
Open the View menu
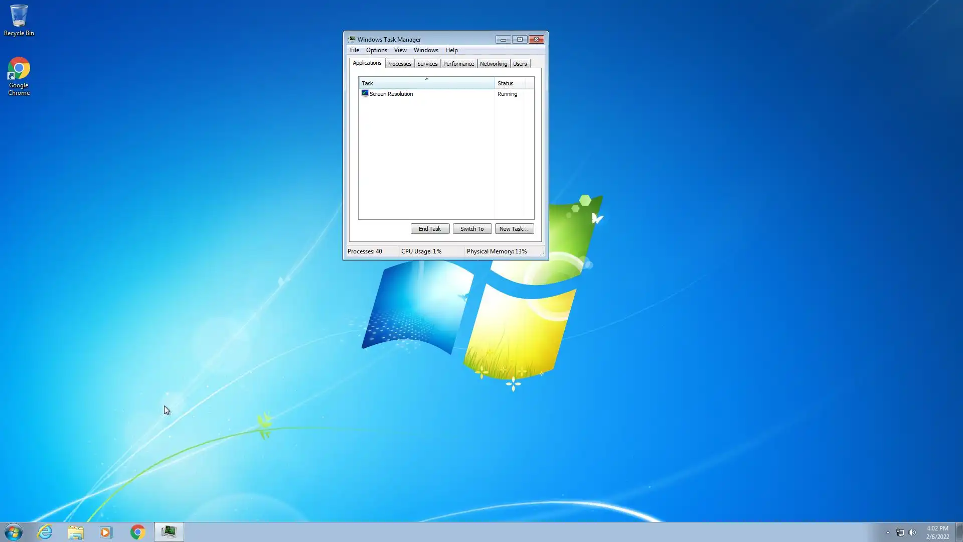[400, 50]
